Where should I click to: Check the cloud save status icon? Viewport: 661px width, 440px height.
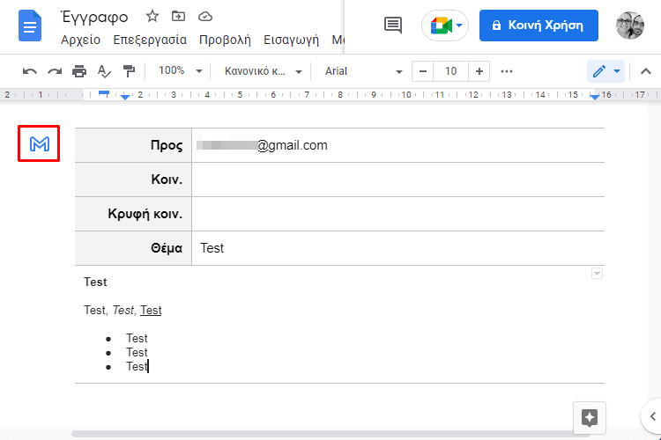tap(204, 17)
